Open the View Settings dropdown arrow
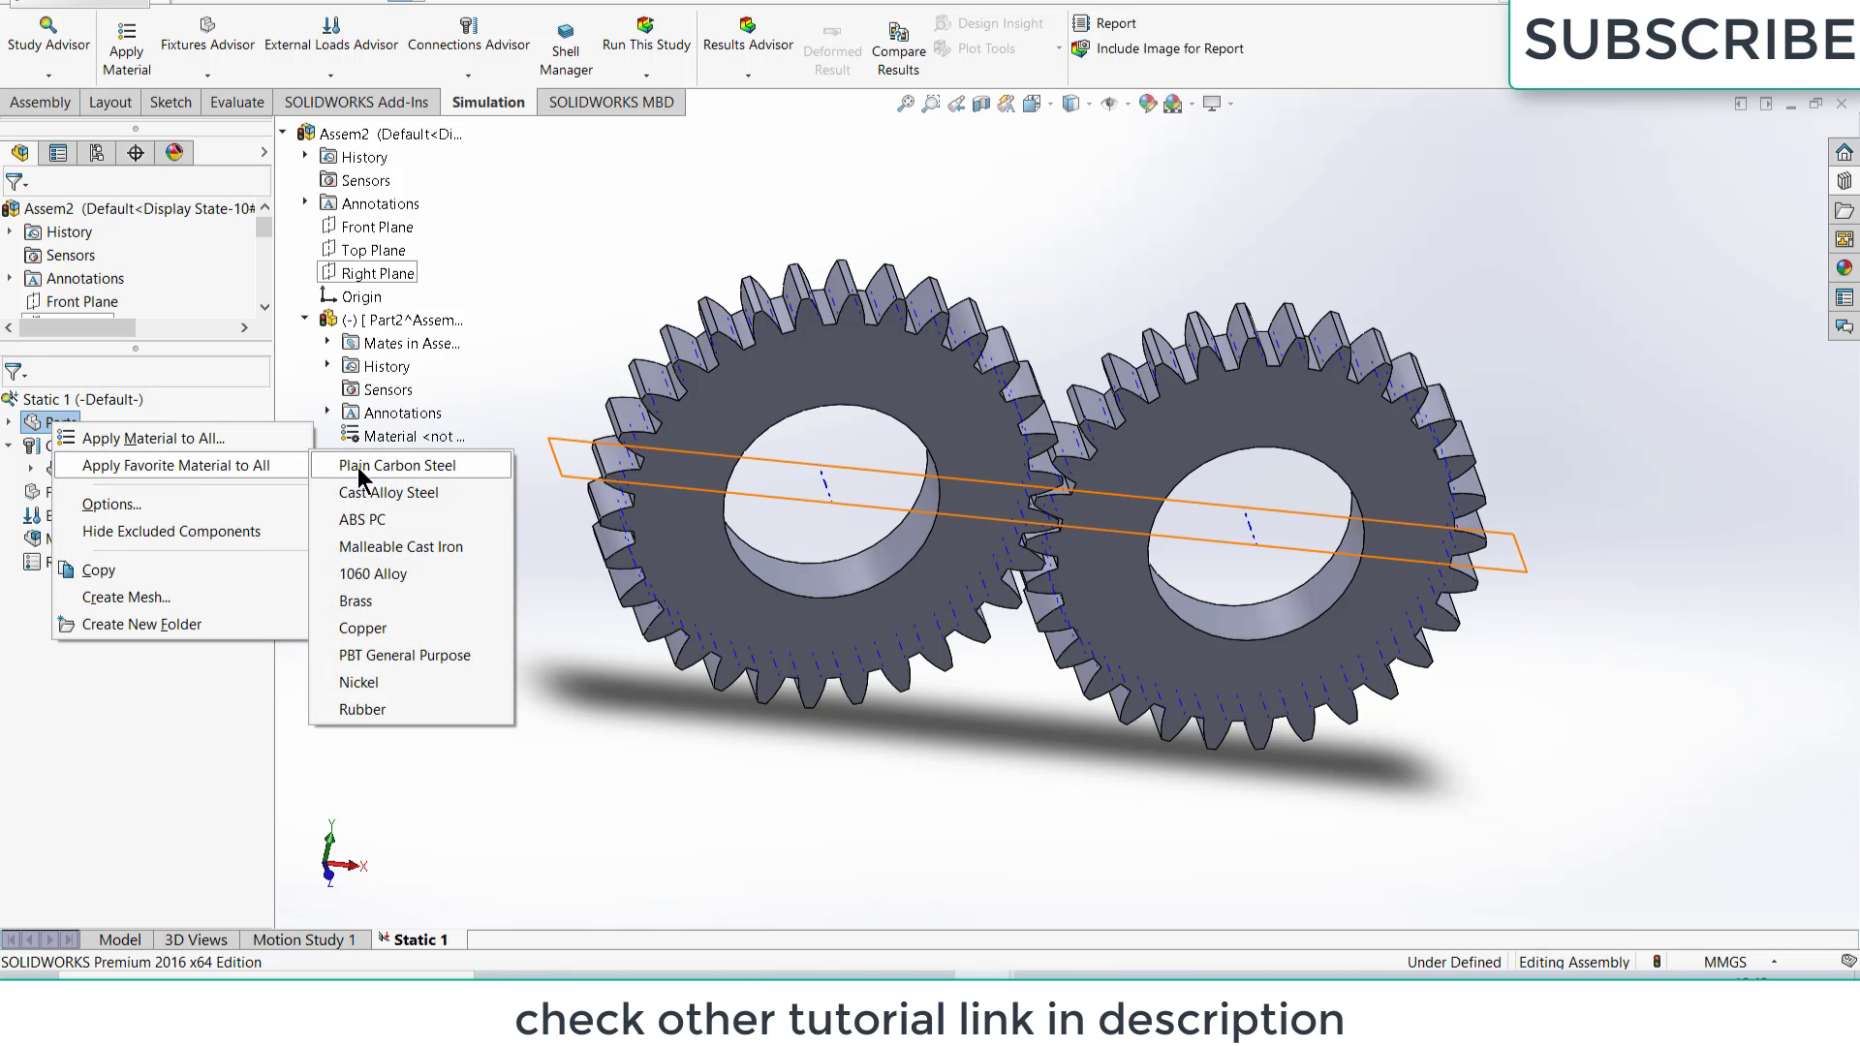 point(1230,104)
